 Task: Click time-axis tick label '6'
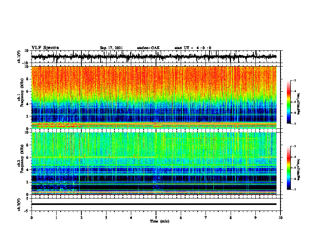(x=181, y=218)
